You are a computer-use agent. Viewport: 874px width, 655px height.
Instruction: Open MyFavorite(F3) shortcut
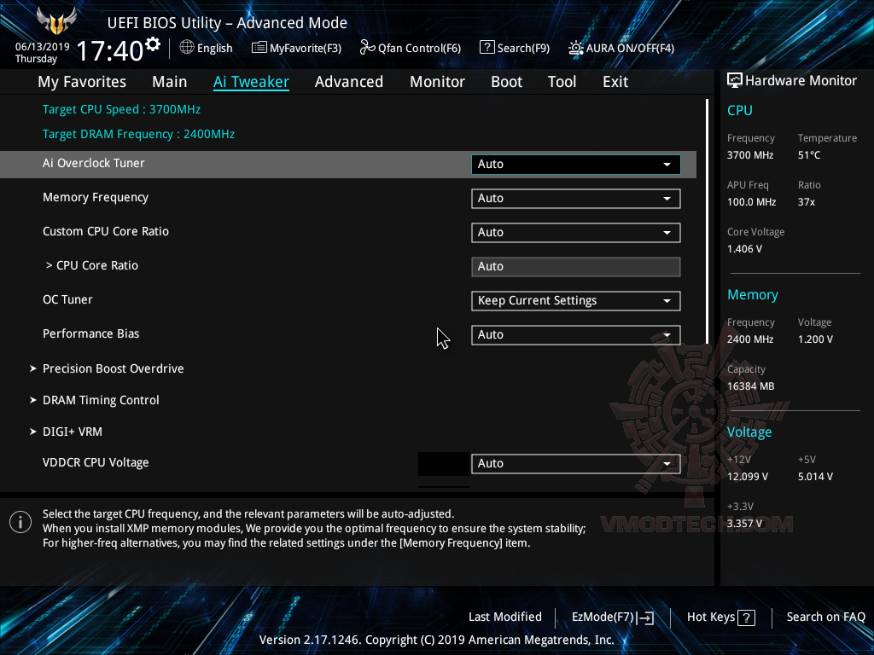tap(296, 48)
